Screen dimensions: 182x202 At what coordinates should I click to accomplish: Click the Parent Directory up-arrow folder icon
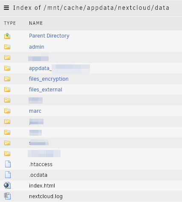7,36
